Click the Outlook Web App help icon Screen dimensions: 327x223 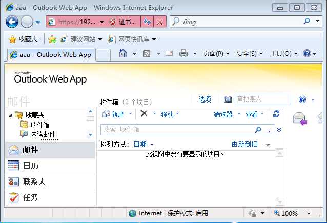click(302, 99)
